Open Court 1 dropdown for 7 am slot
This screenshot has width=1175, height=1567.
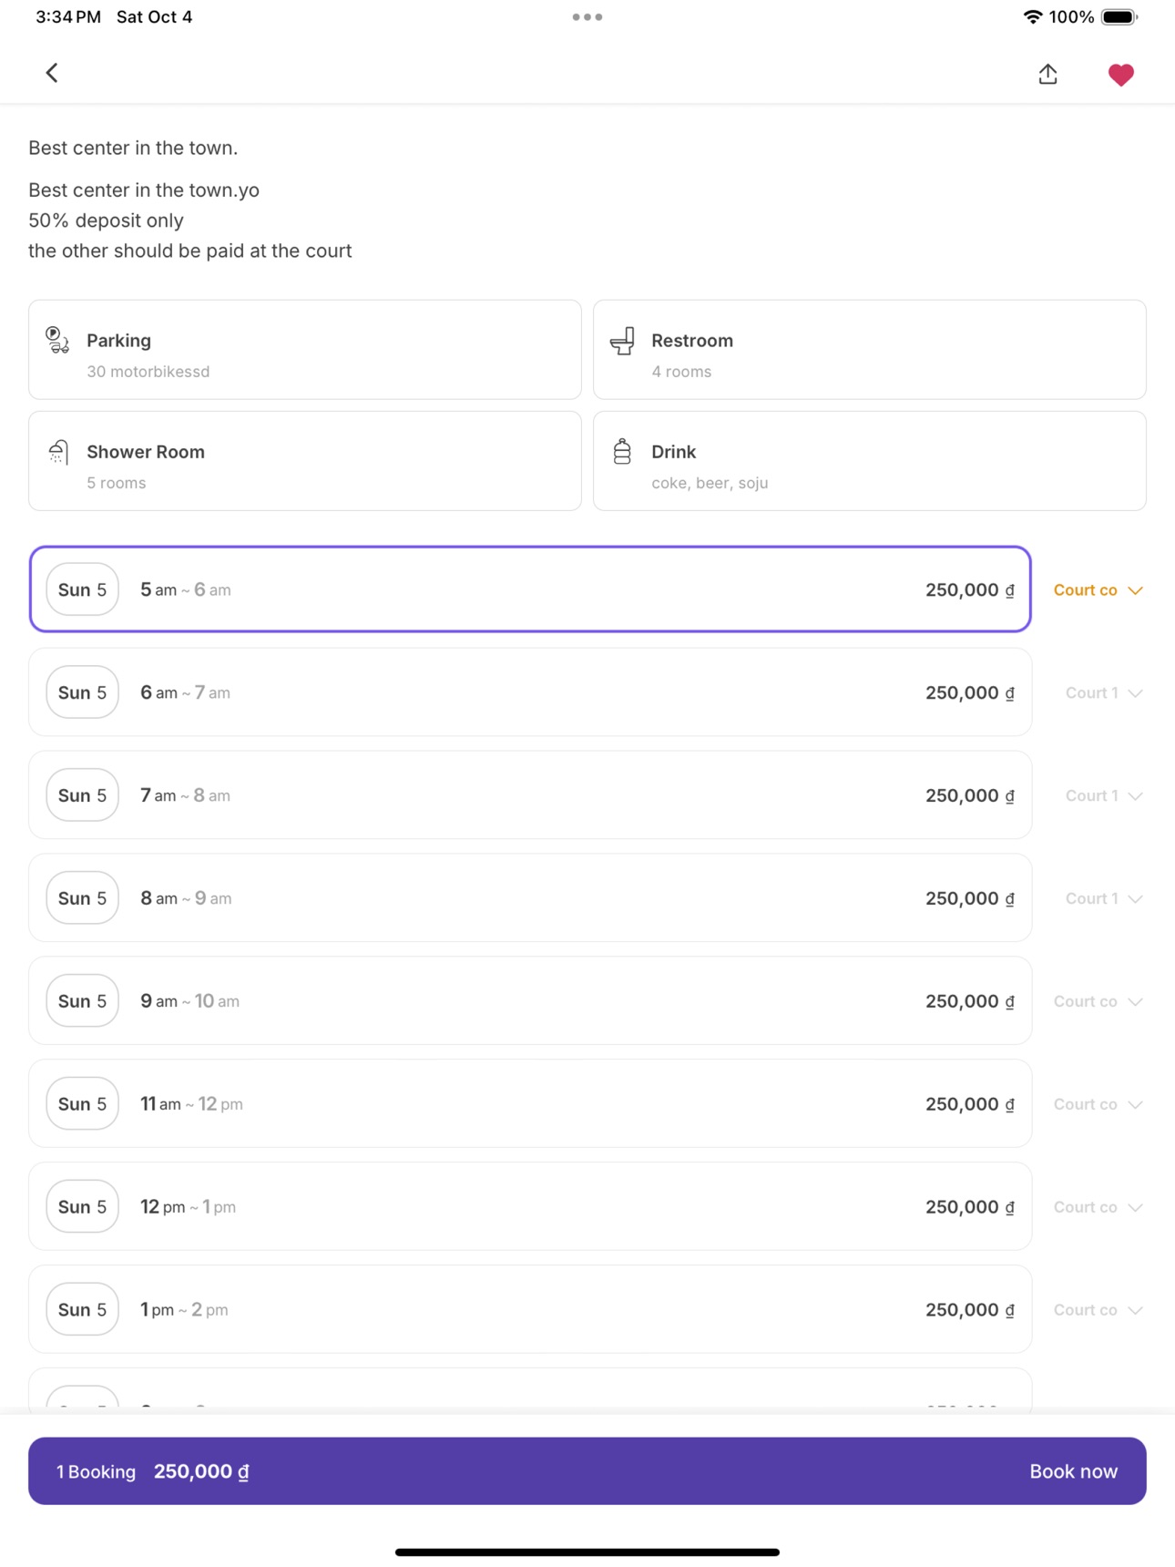click(x=1104, y=796)
